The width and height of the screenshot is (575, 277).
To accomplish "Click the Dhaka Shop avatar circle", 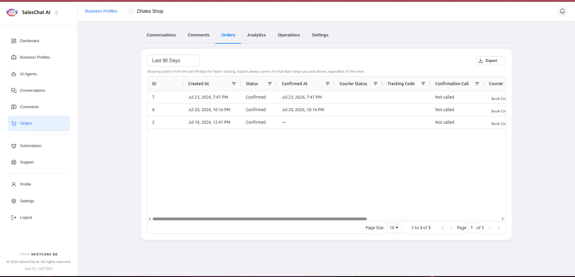I will point(131,11).
